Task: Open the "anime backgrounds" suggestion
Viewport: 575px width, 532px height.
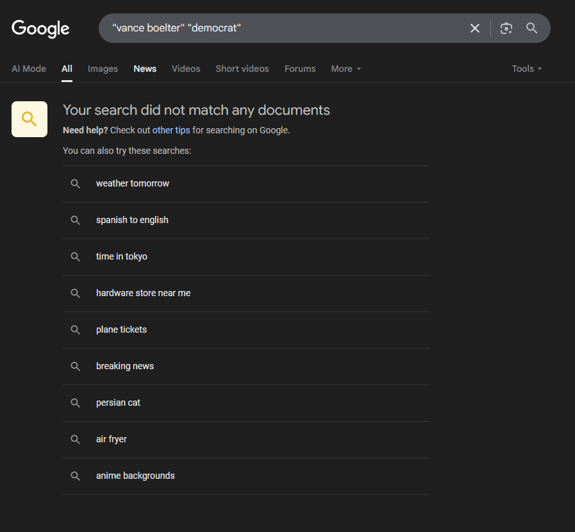Action: 246,476
